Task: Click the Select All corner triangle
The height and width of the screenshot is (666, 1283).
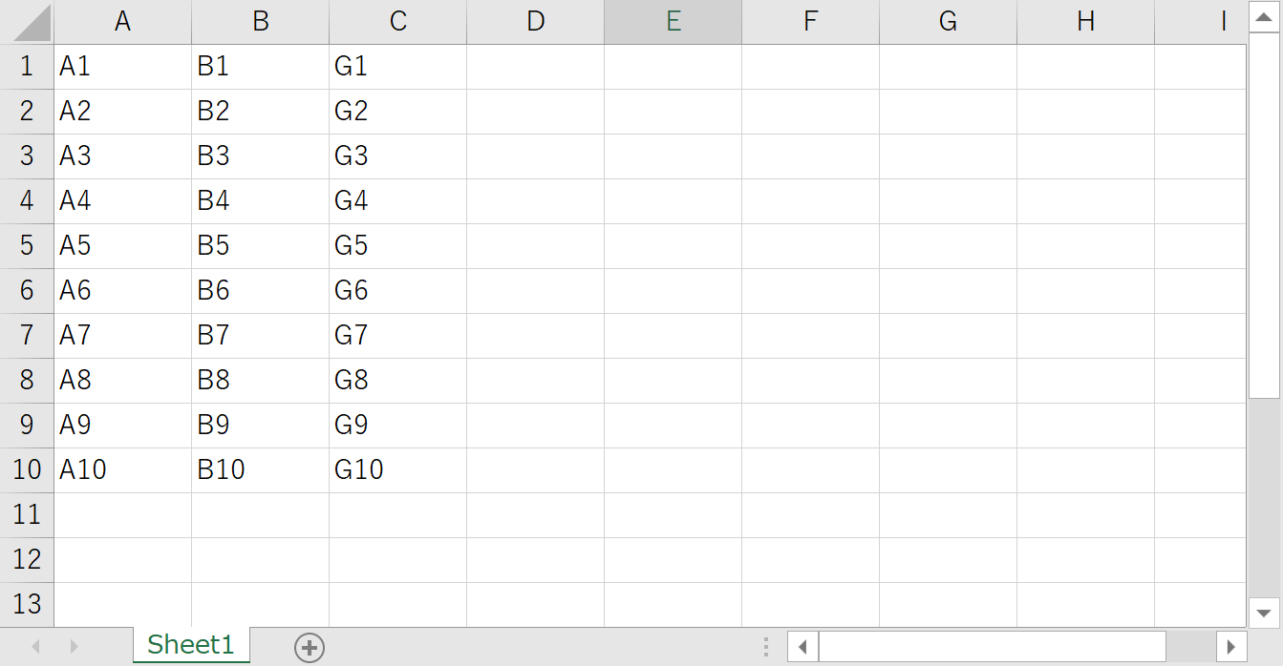Action: pos(32,24)
